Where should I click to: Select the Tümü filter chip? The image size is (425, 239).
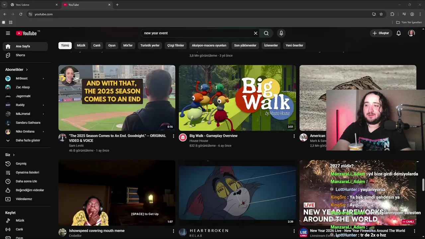point(65,45)
